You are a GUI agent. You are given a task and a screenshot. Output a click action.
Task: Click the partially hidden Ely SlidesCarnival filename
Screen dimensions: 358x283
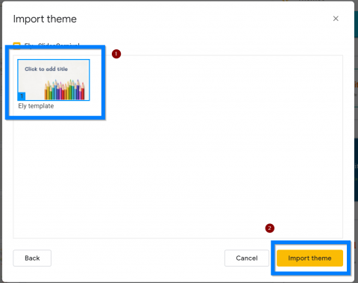[51, 44]
